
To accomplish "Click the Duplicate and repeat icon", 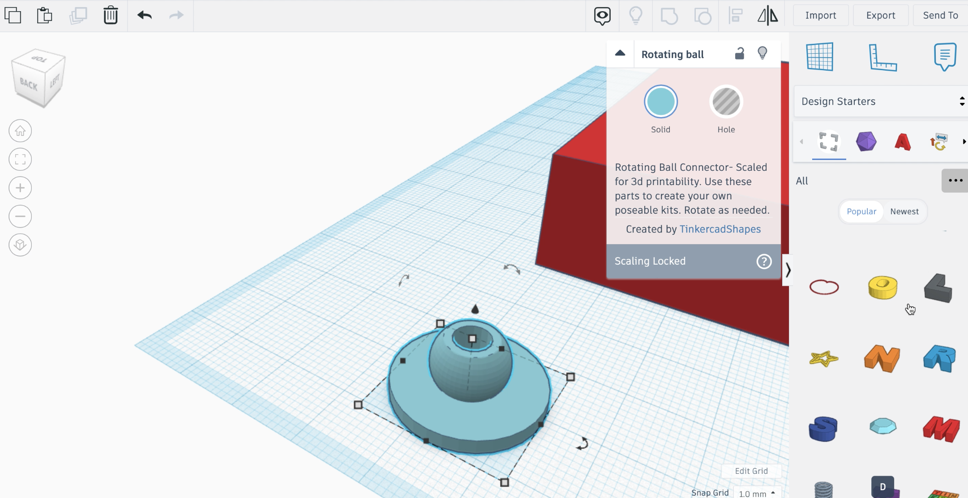I will (78, 15).
